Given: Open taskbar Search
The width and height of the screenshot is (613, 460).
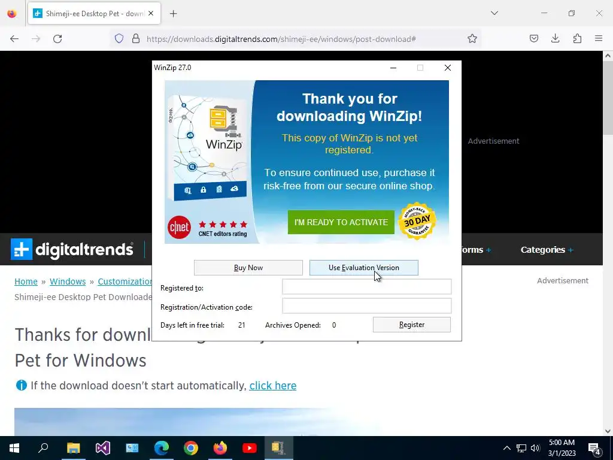Looking at the screenshot, I should [x=43, y=448].
